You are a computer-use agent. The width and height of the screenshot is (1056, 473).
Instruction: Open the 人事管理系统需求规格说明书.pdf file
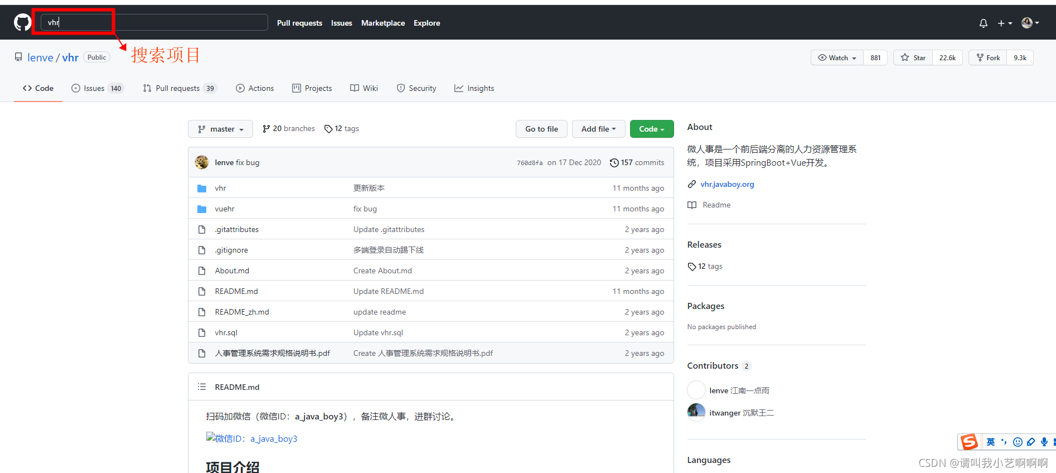point(273,353)
